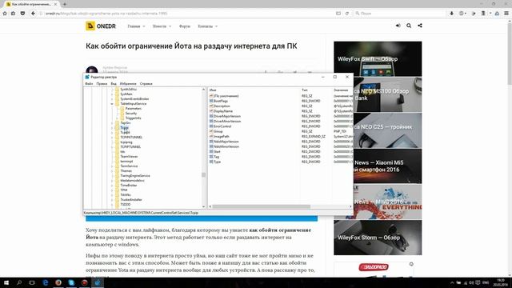
Task: Open the Главная dropdown in site navigation
Action: (x=136, y=26)
